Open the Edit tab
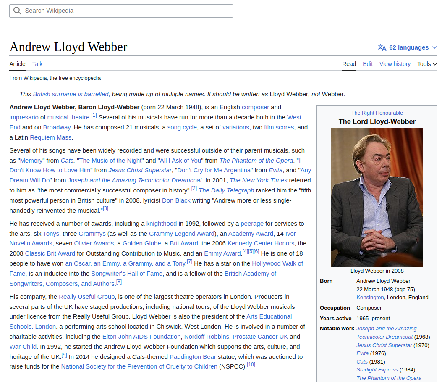 coord(368,64)
